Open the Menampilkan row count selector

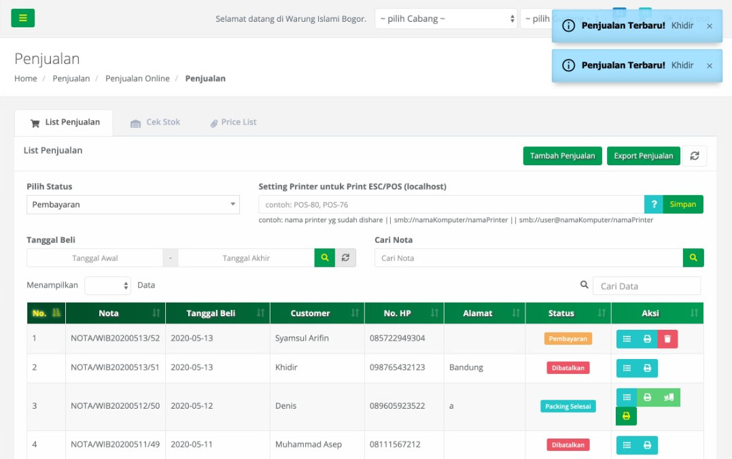click(107, 286)
